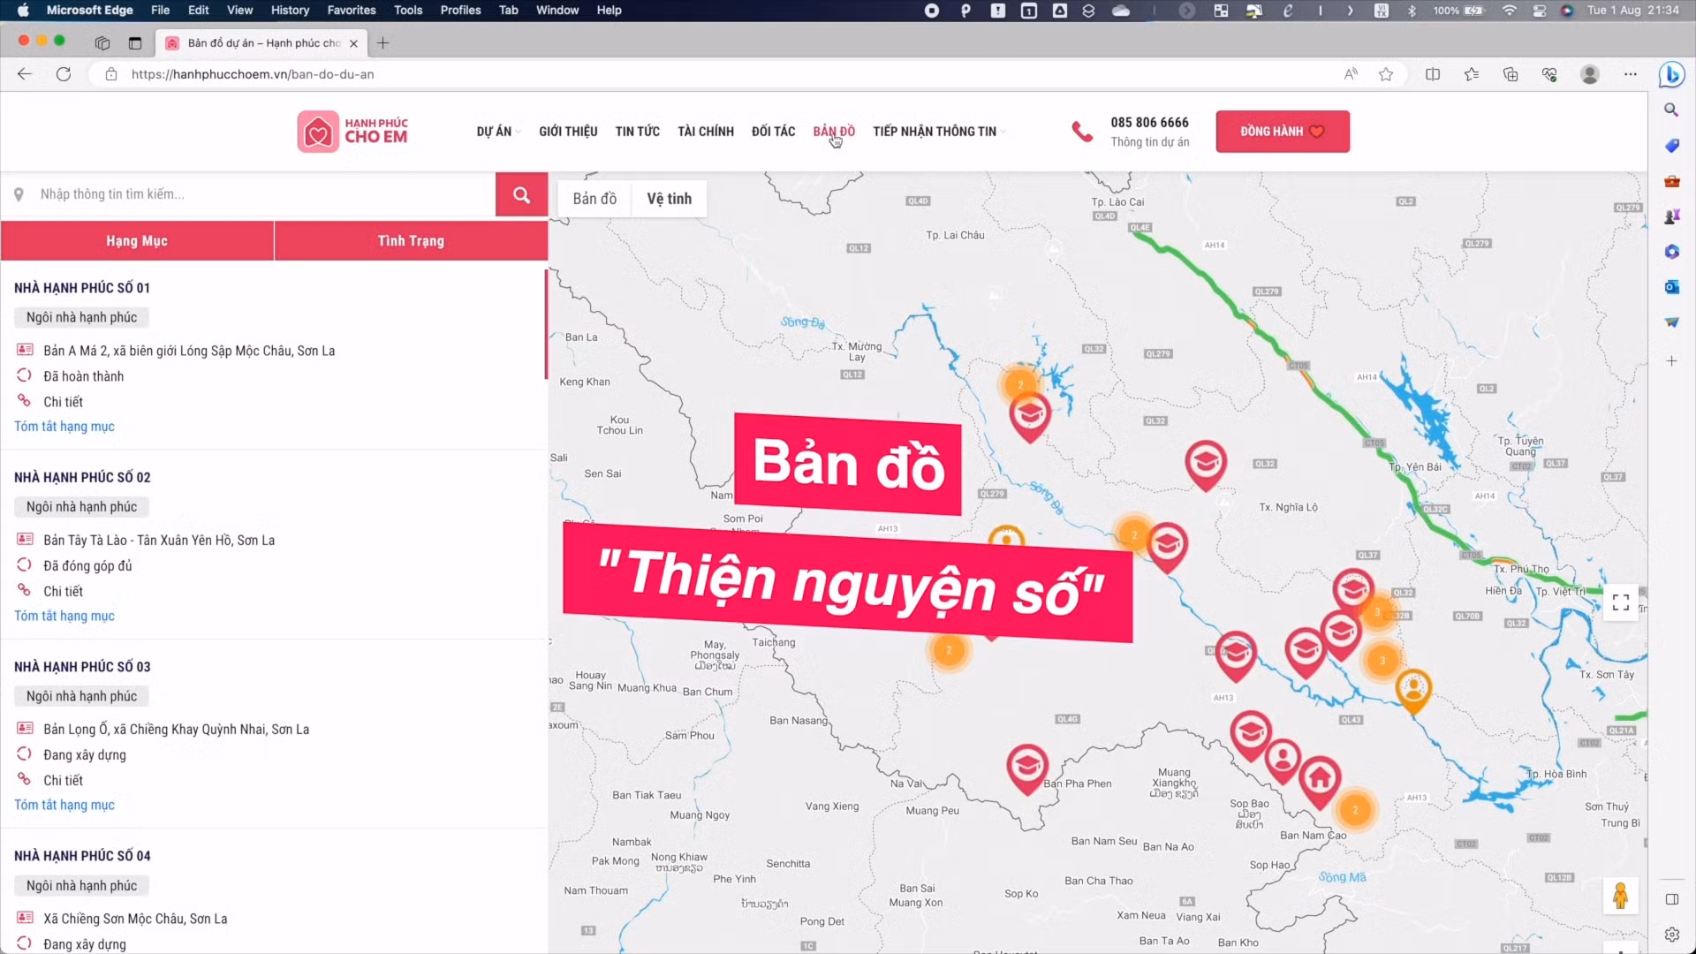This screenshot has width=1696, height=954.
Task: Open Bing Copilot sidebar icon
Action: coord(1671,75)
